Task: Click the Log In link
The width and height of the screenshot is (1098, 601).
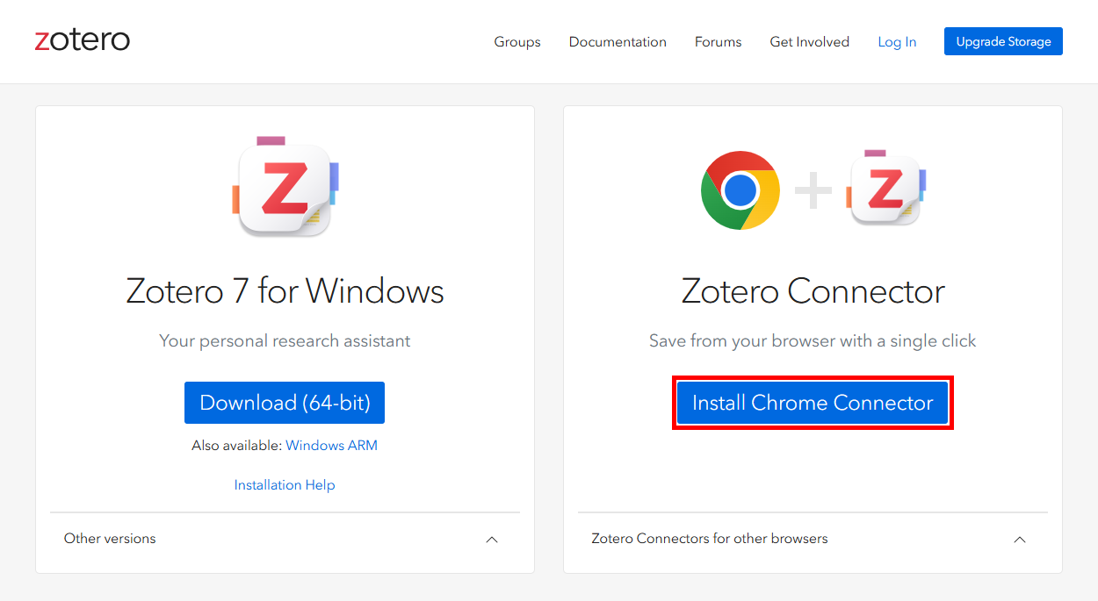Action: click(897, 42)
